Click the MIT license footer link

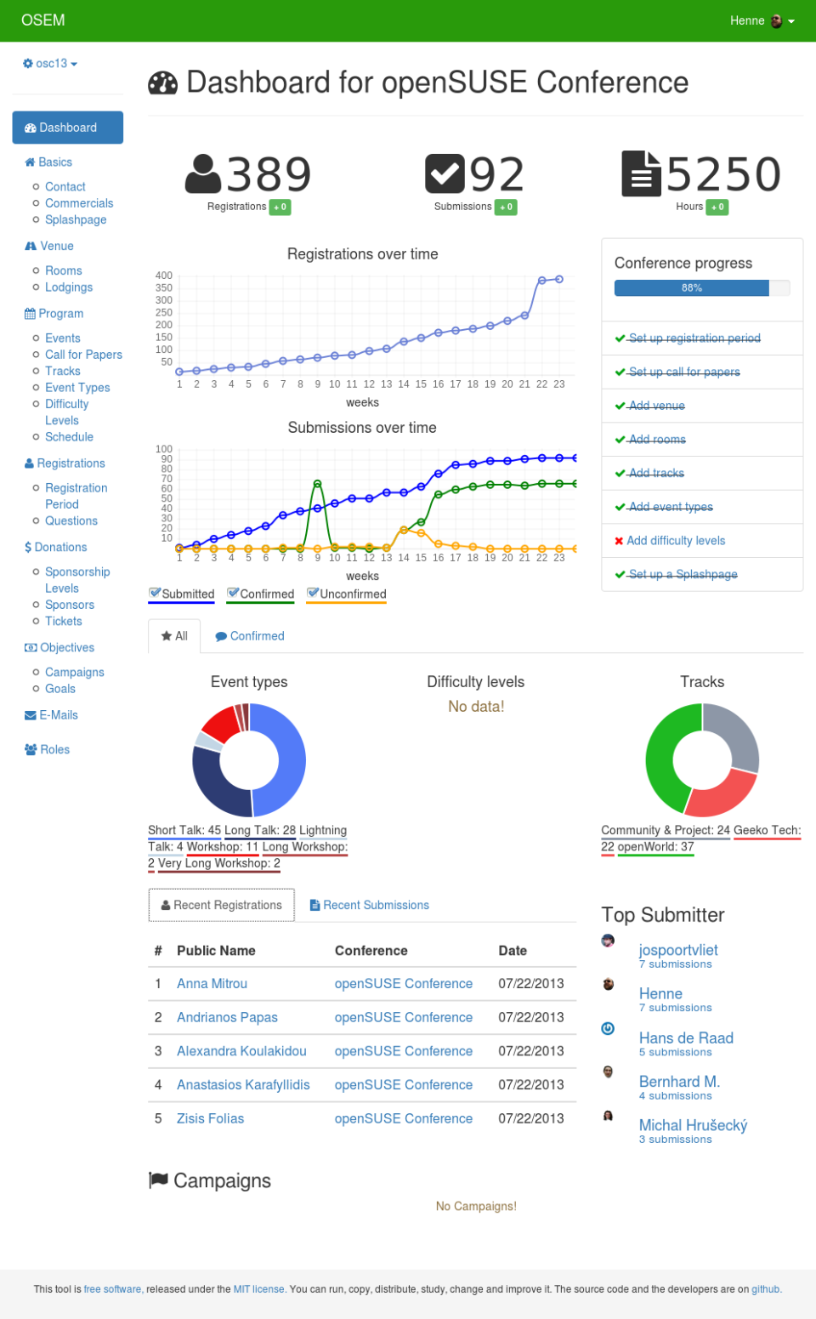(259, 1289)
